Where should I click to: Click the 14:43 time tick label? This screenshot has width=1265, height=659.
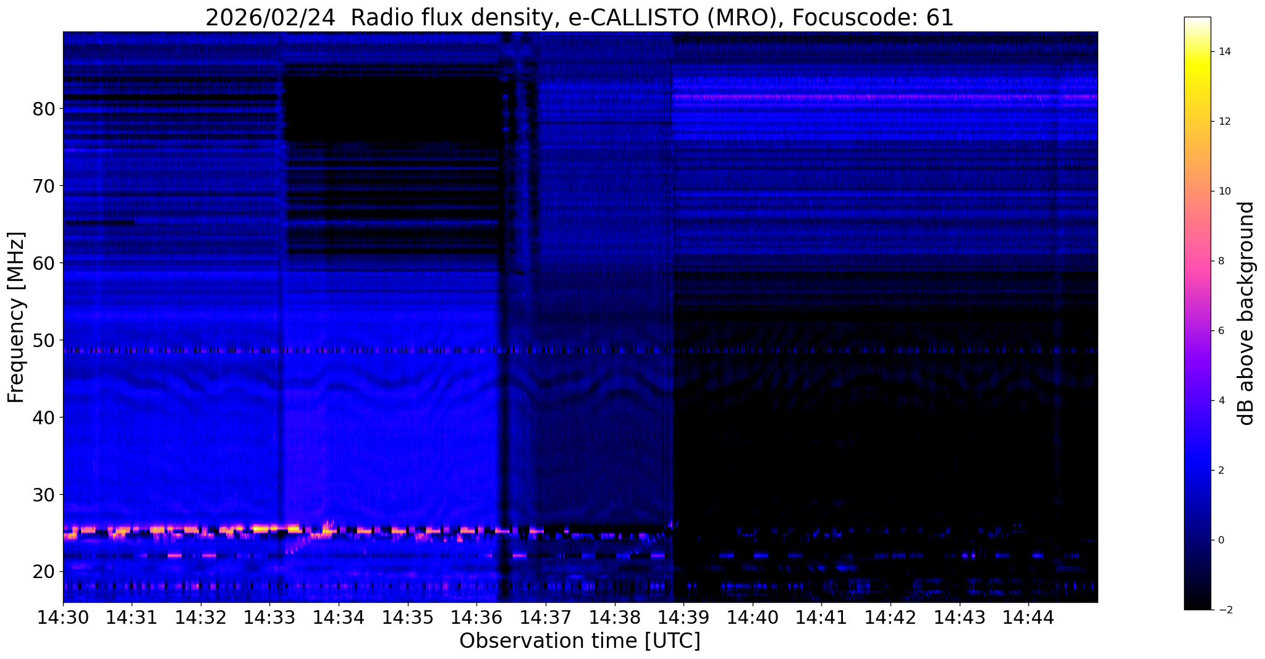click(959, 616)
